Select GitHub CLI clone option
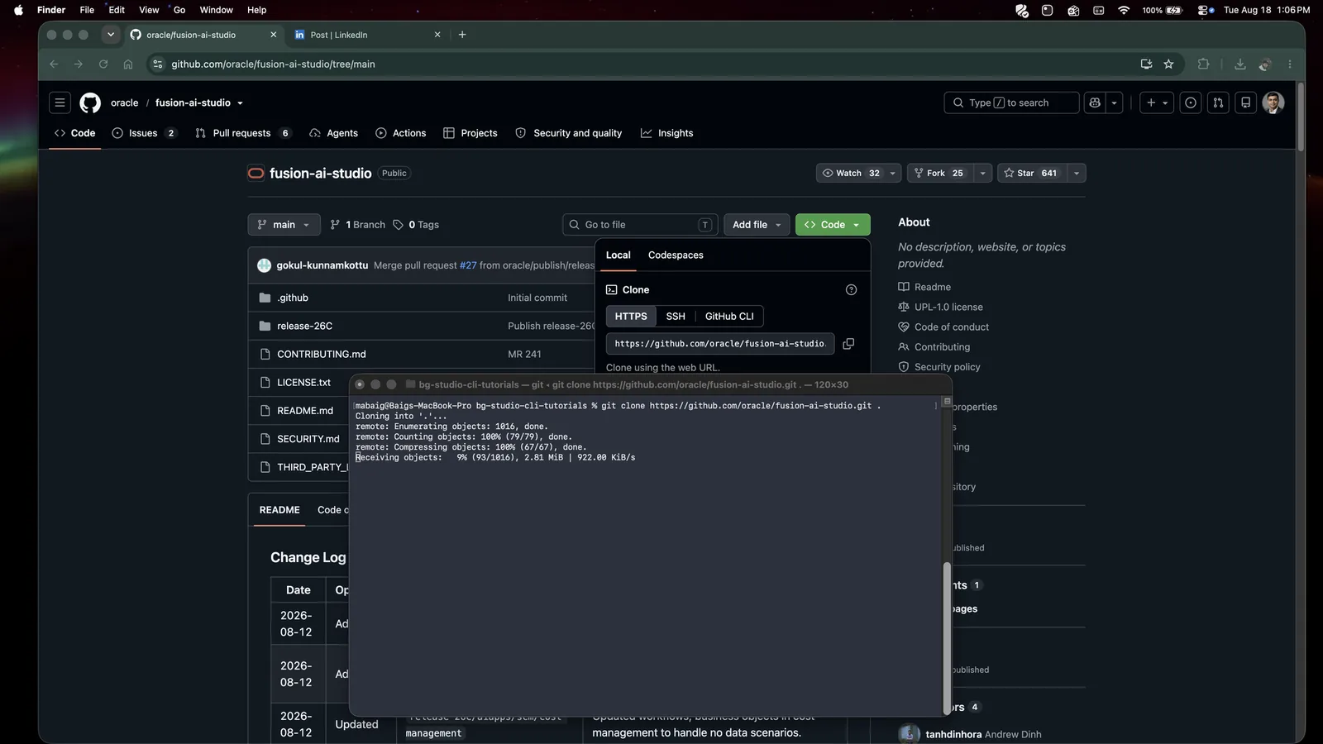Screen dimensions: 1323x744 (729, 317)
